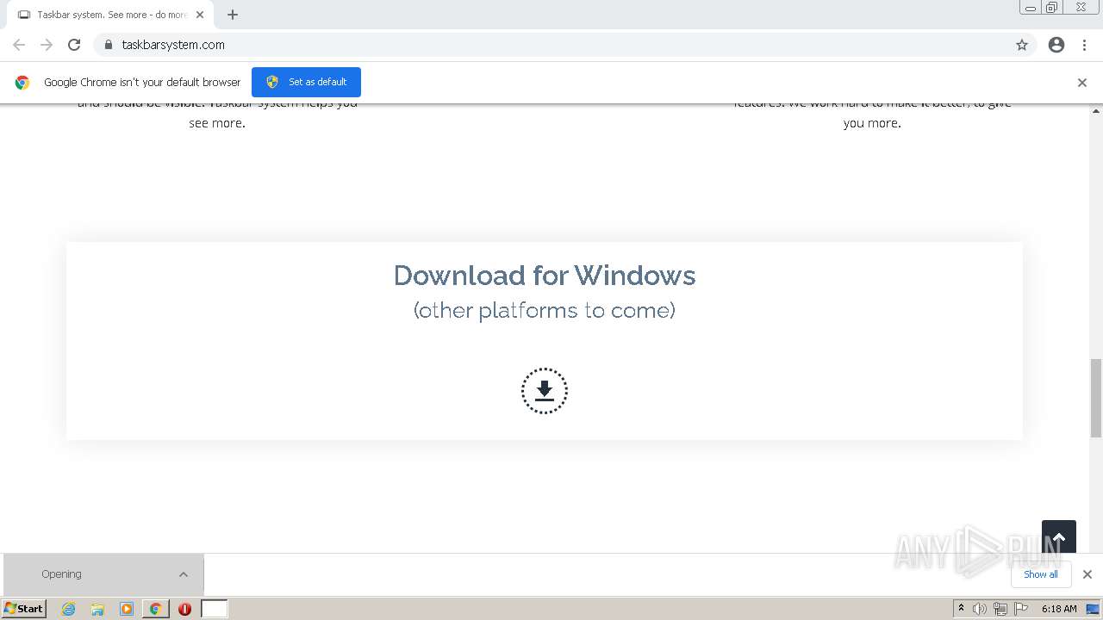Launch Internet Explorer from taskbar

point(69,609)
